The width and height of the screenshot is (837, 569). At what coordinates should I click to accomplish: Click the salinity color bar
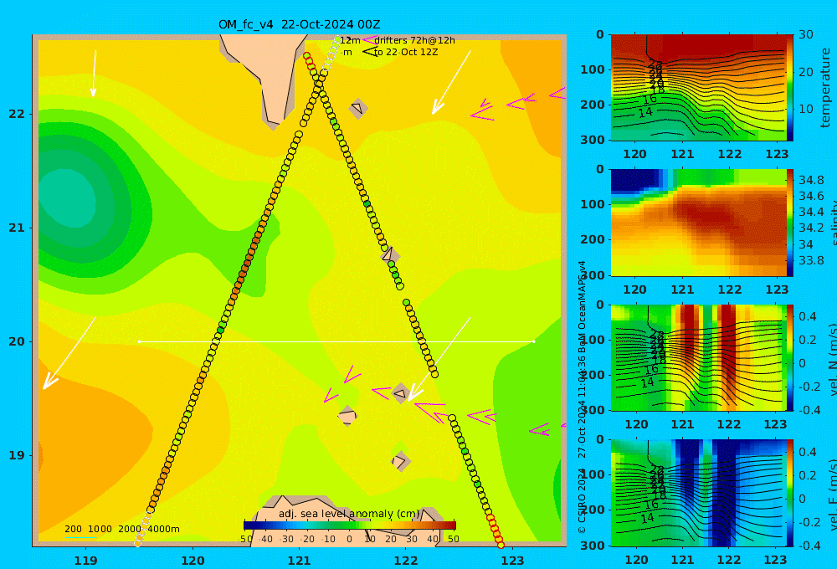tap(790, 223)
